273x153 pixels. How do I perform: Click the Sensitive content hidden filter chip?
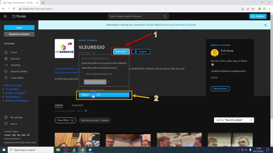(95, 120)
